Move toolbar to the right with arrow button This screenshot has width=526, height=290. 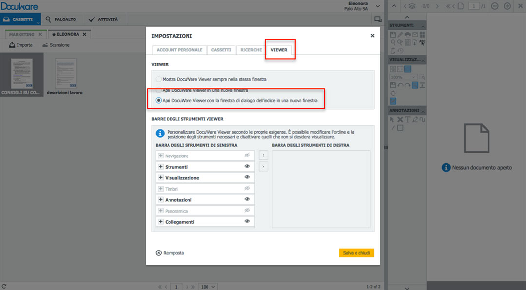263,167
